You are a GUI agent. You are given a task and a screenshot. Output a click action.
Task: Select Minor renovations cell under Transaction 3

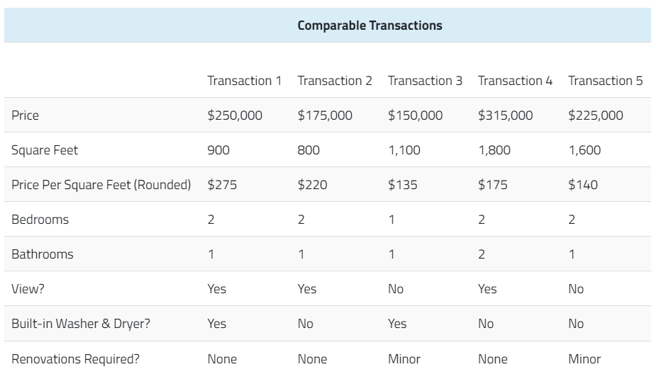(x=404, y=358)
